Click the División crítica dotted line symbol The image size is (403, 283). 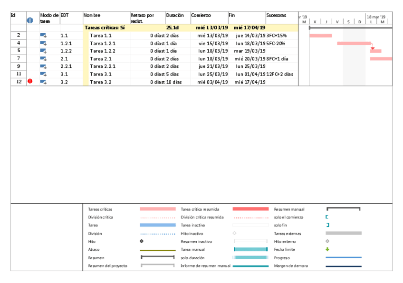158,217
